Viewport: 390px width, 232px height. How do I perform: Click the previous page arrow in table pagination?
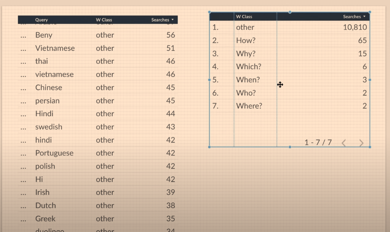point(344,143)
